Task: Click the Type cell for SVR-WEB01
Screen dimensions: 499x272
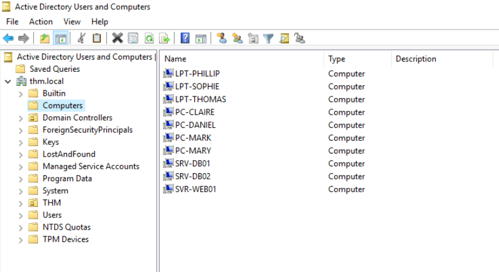Action: click(x=346, y=189)
